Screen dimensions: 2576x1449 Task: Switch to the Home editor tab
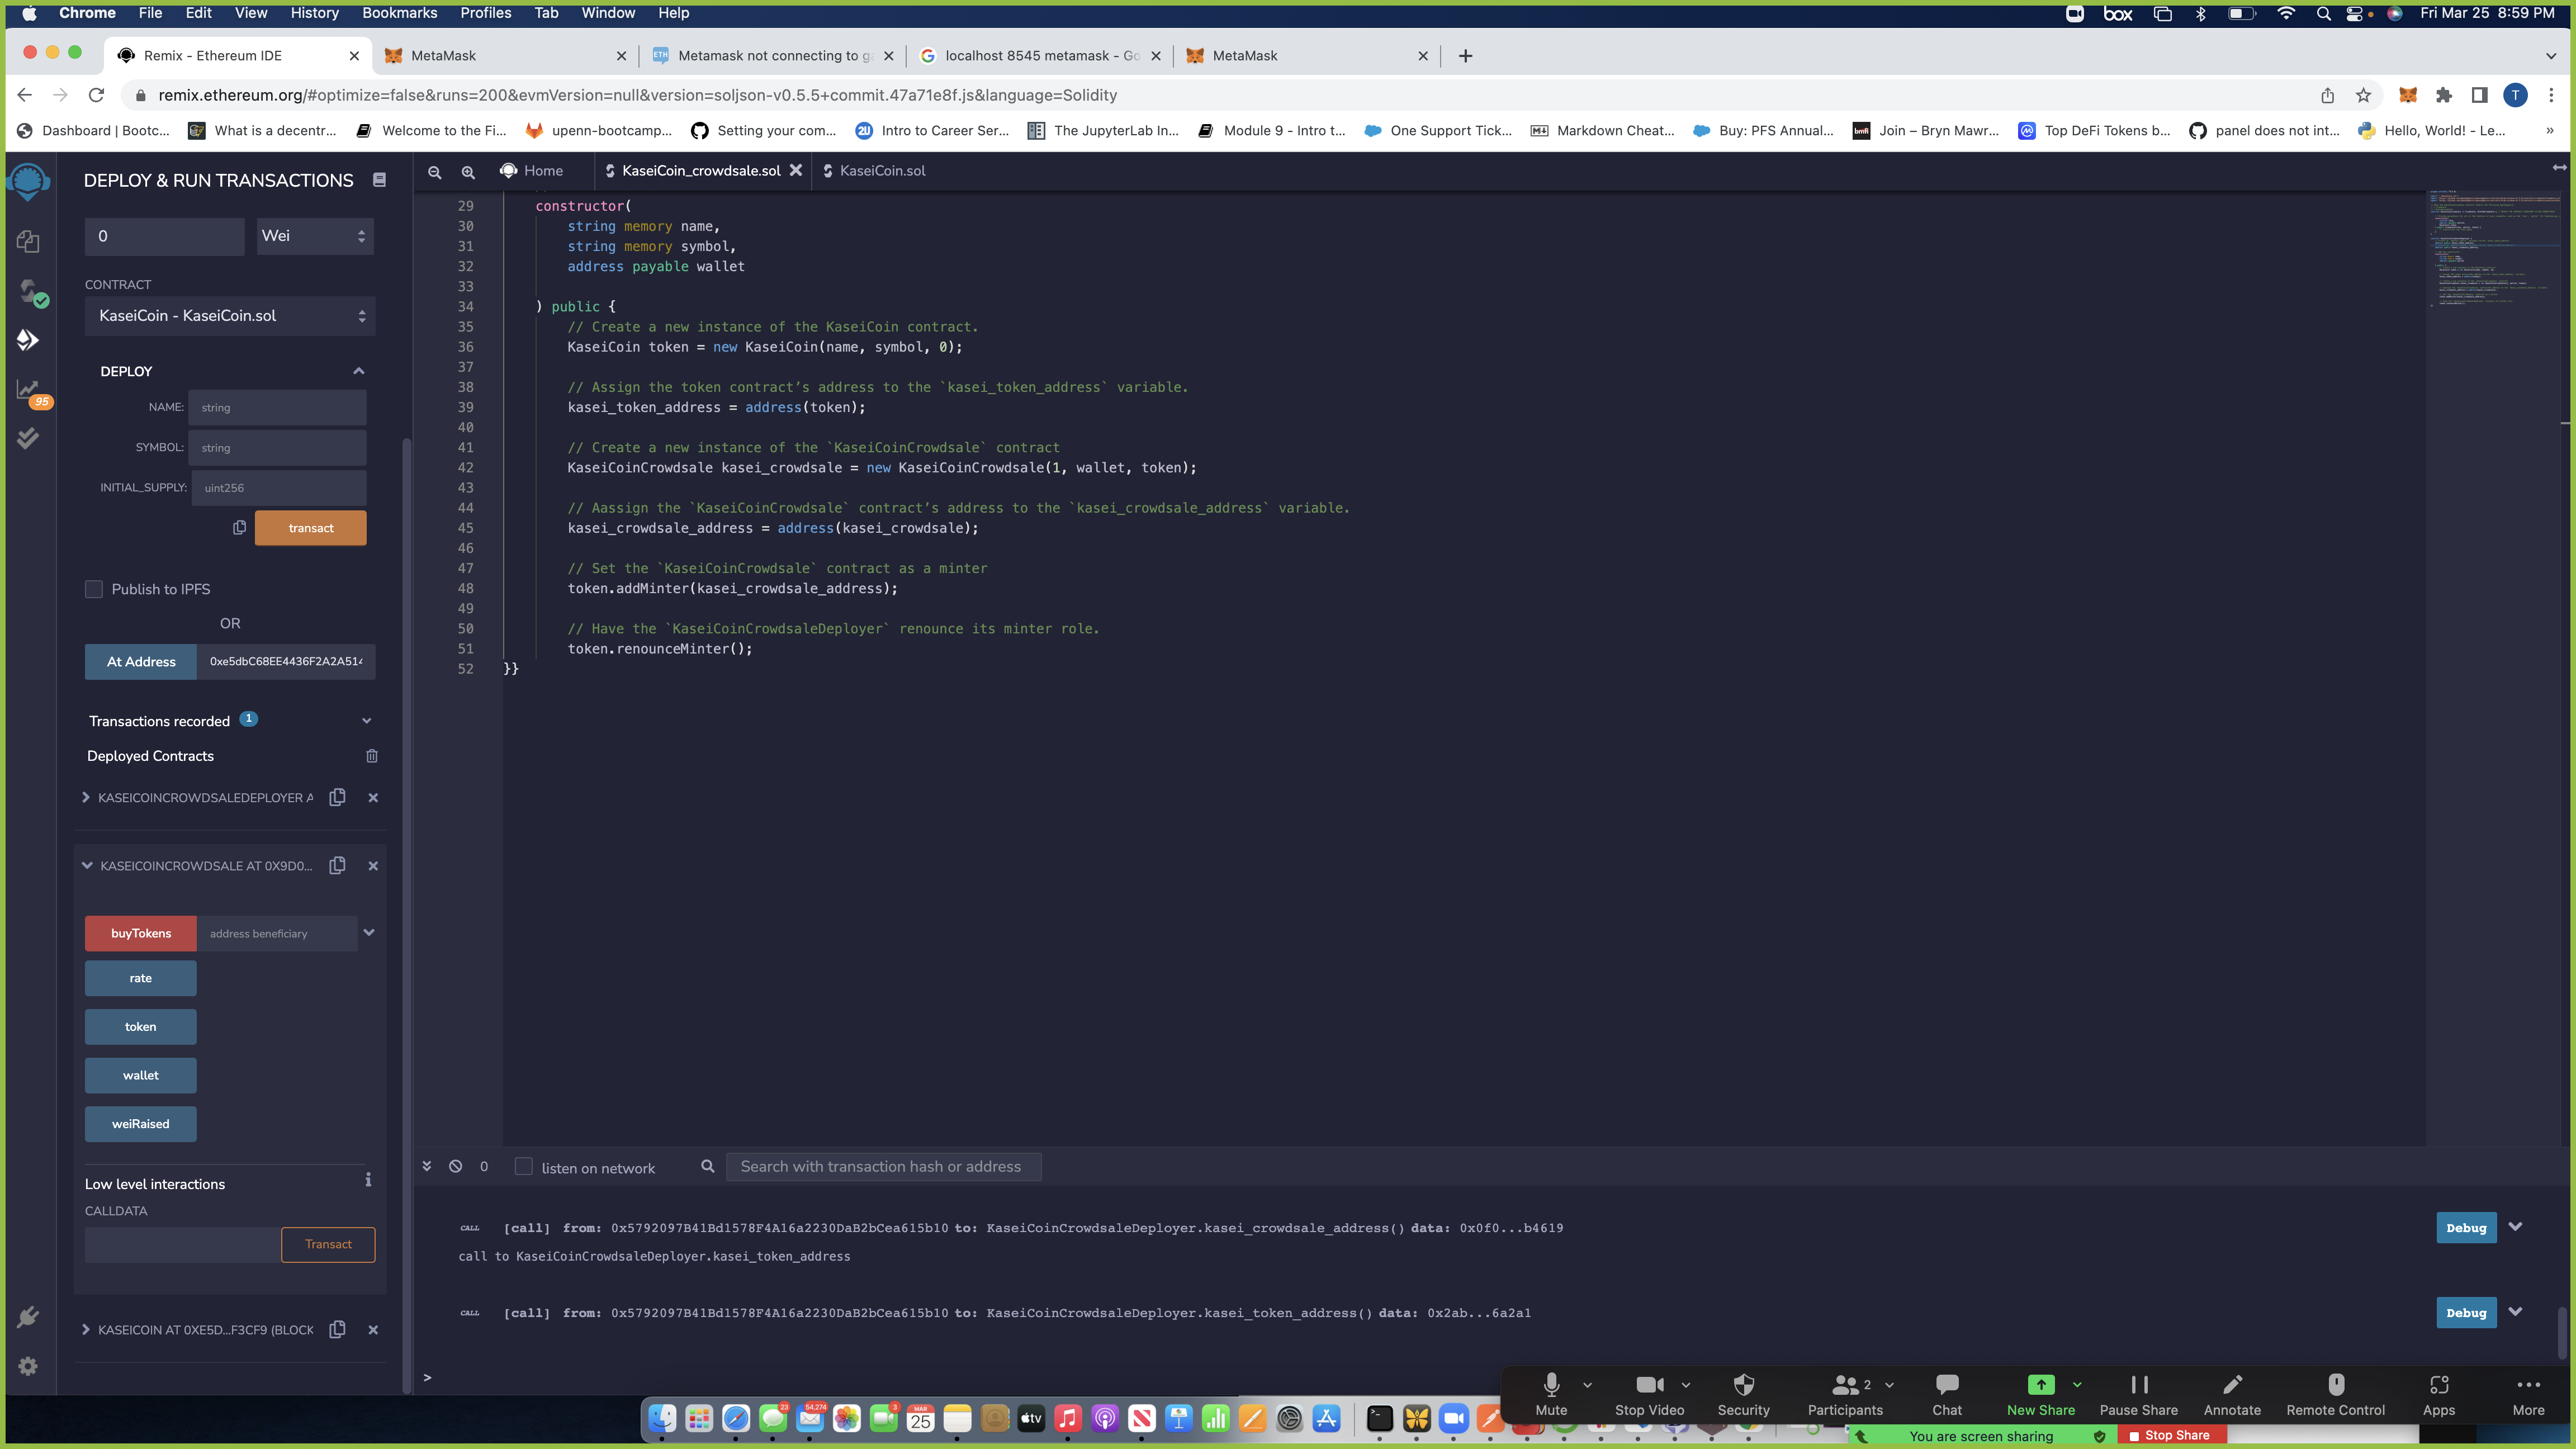point(532,171)
